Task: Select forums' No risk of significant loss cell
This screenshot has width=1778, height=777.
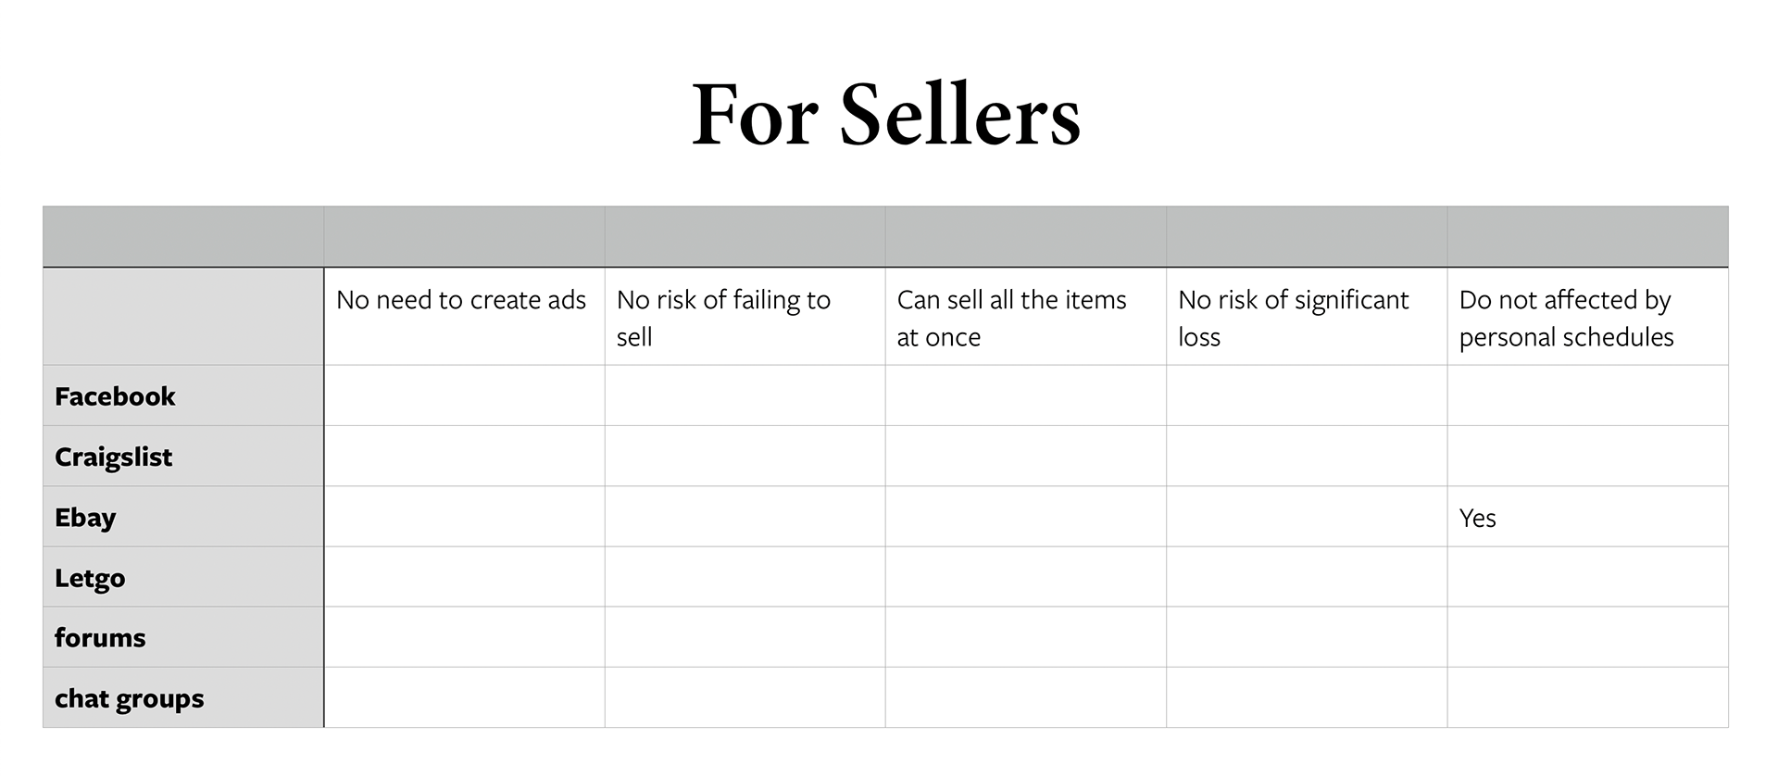Action: tap(1307, 637)
